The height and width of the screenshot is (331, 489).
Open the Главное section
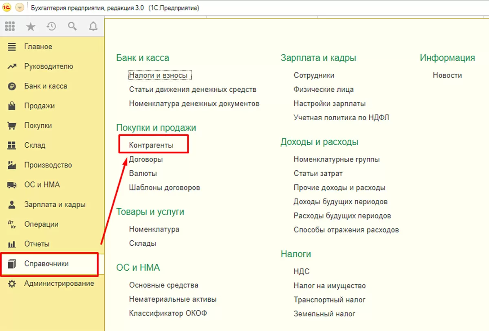click(x=38, y=46)
